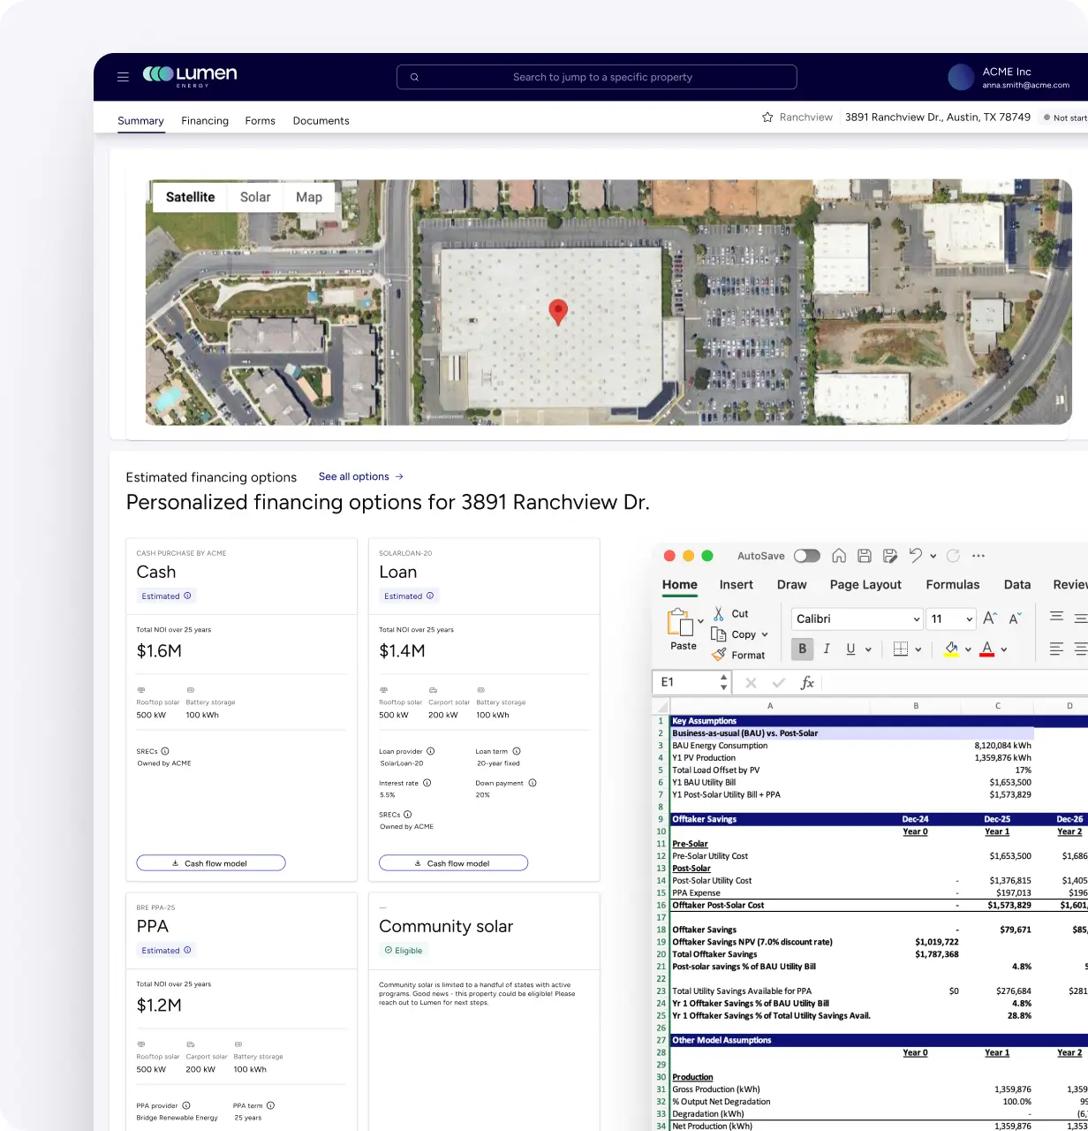The image size is (1088, 1131).
Task: Favorite the Ranchview property with star icon
Action: pyautogui.click(x=767, y=118)
